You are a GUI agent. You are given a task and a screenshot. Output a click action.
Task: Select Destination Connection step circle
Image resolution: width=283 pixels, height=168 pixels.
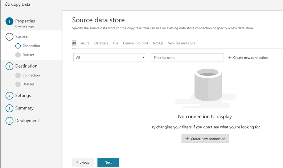pyautogui.click(x=18, y=76)
